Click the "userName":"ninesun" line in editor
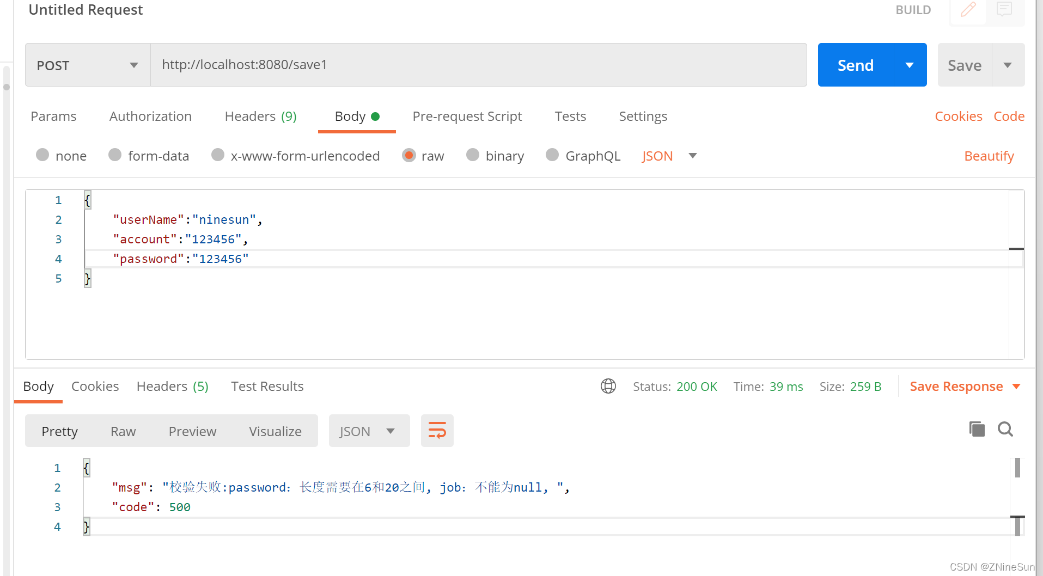This screenshot has height=576, width=1043. (187, 219)
